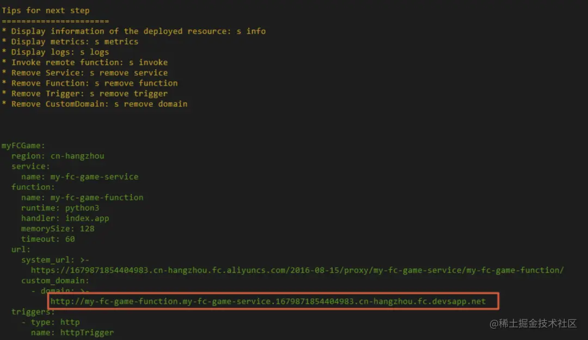588x340 pixels.
Task: Select the 'region: cn-hangzhou' line
Action: coord(58,156)
